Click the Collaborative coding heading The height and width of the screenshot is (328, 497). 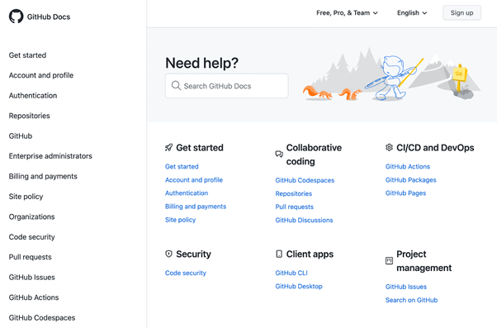pos(314,154)
